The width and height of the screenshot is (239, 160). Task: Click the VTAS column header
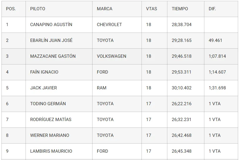coord(152,9)
